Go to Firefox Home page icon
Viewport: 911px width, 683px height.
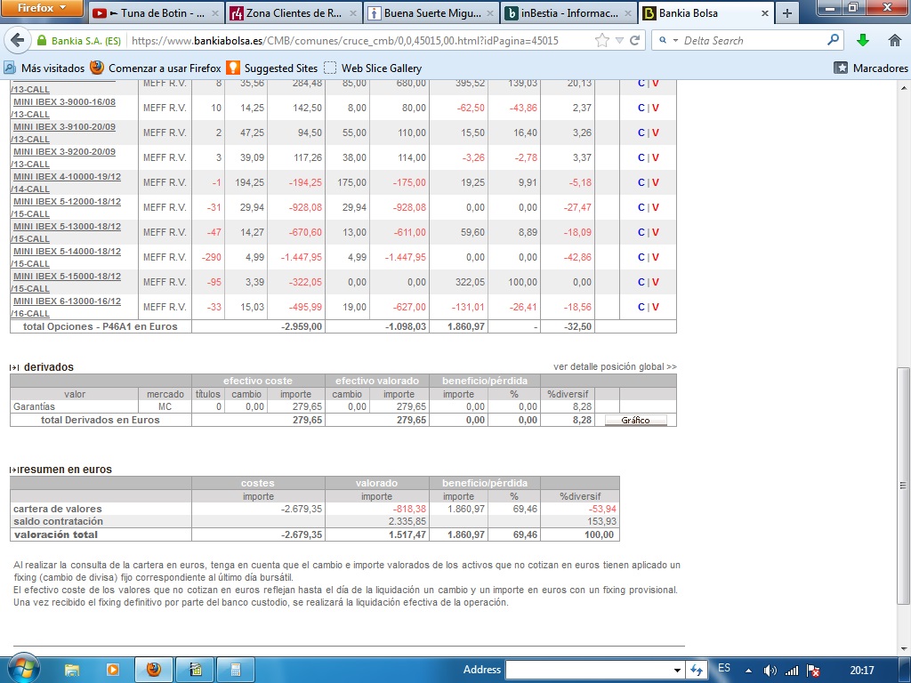click(x=895, y=41)
